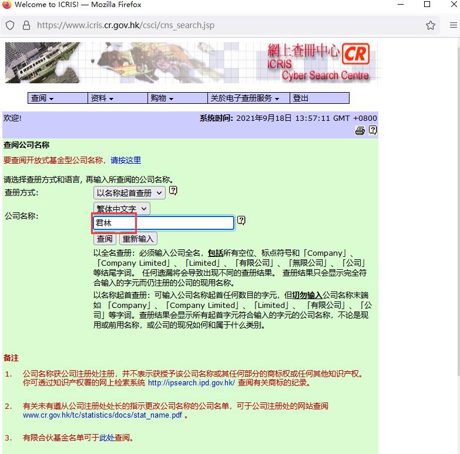Open help icon beside the printer
The image size is (460, 454).
click(372, 131)
